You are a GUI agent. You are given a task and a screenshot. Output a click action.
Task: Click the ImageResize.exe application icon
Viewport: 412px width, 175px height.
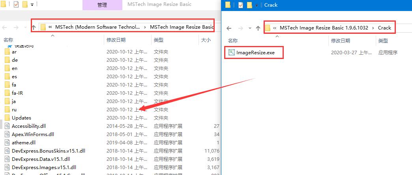click(232, 52)
